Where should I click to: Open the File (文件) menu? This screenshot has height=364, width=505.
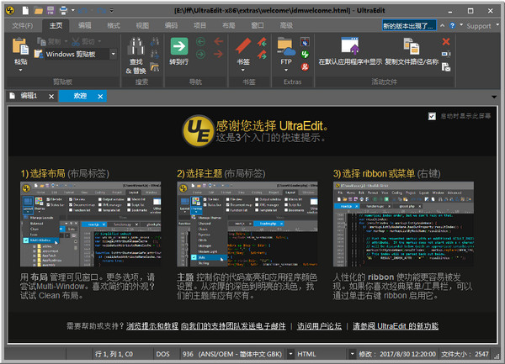(23, 26)
